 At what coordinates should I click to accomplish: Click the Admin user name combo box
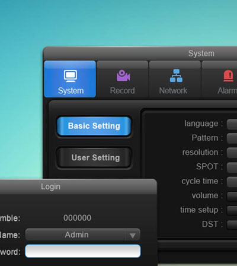83,235
